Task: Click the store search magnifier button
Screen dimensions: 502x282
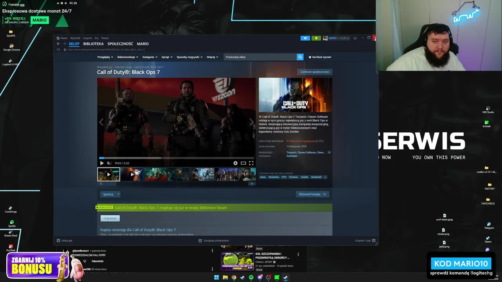Action: coord(300,57)
